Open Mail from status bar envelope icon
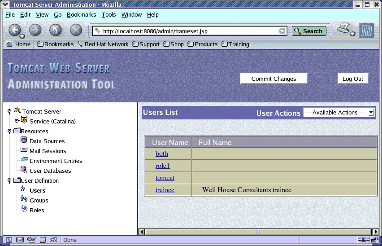This screenshot has height=246, width=382. 20,240
